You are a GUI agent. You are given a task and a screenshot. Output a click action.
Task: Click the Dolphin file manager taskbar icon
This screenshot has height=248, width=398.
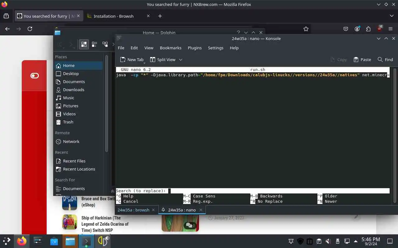click(70, 241)
